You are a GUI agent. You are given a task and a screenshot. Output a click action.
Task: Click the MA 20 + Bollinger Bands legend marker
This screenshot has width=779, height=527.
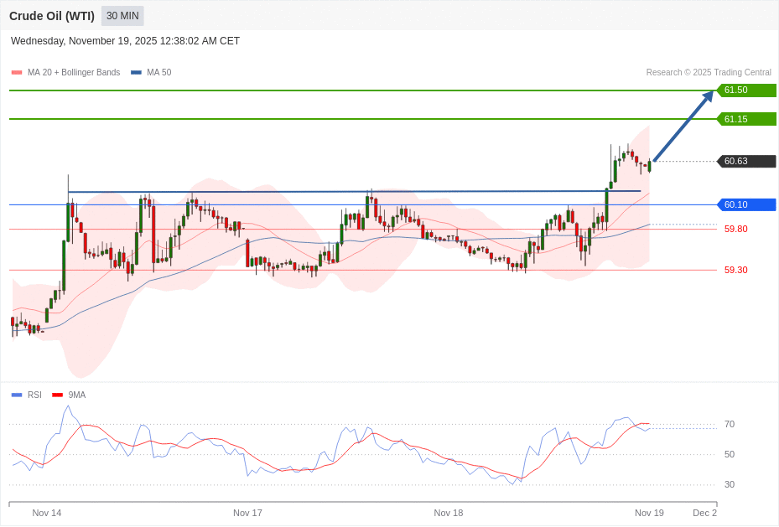tap(16, 72)
